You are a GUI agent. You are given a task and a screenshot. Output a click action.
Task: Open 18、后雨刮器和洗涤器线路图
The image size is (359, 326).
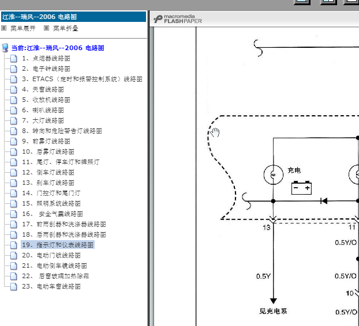(64, 234)
